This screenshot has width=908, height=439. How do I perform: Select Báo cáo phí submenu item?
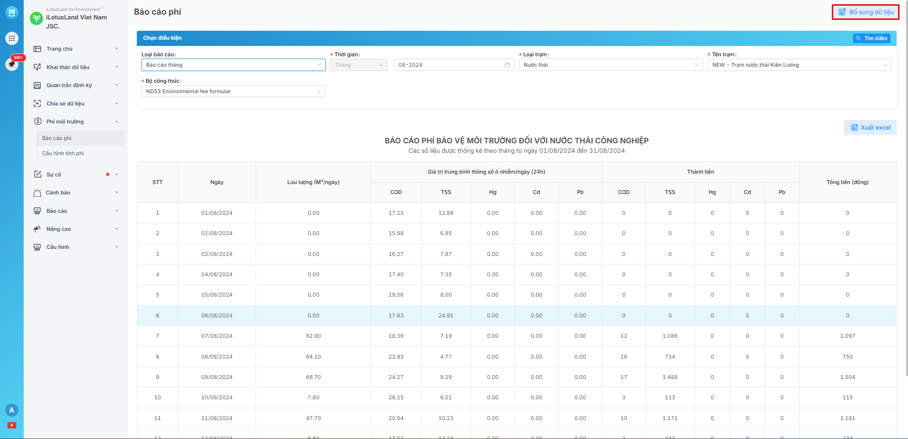(80, 138)
